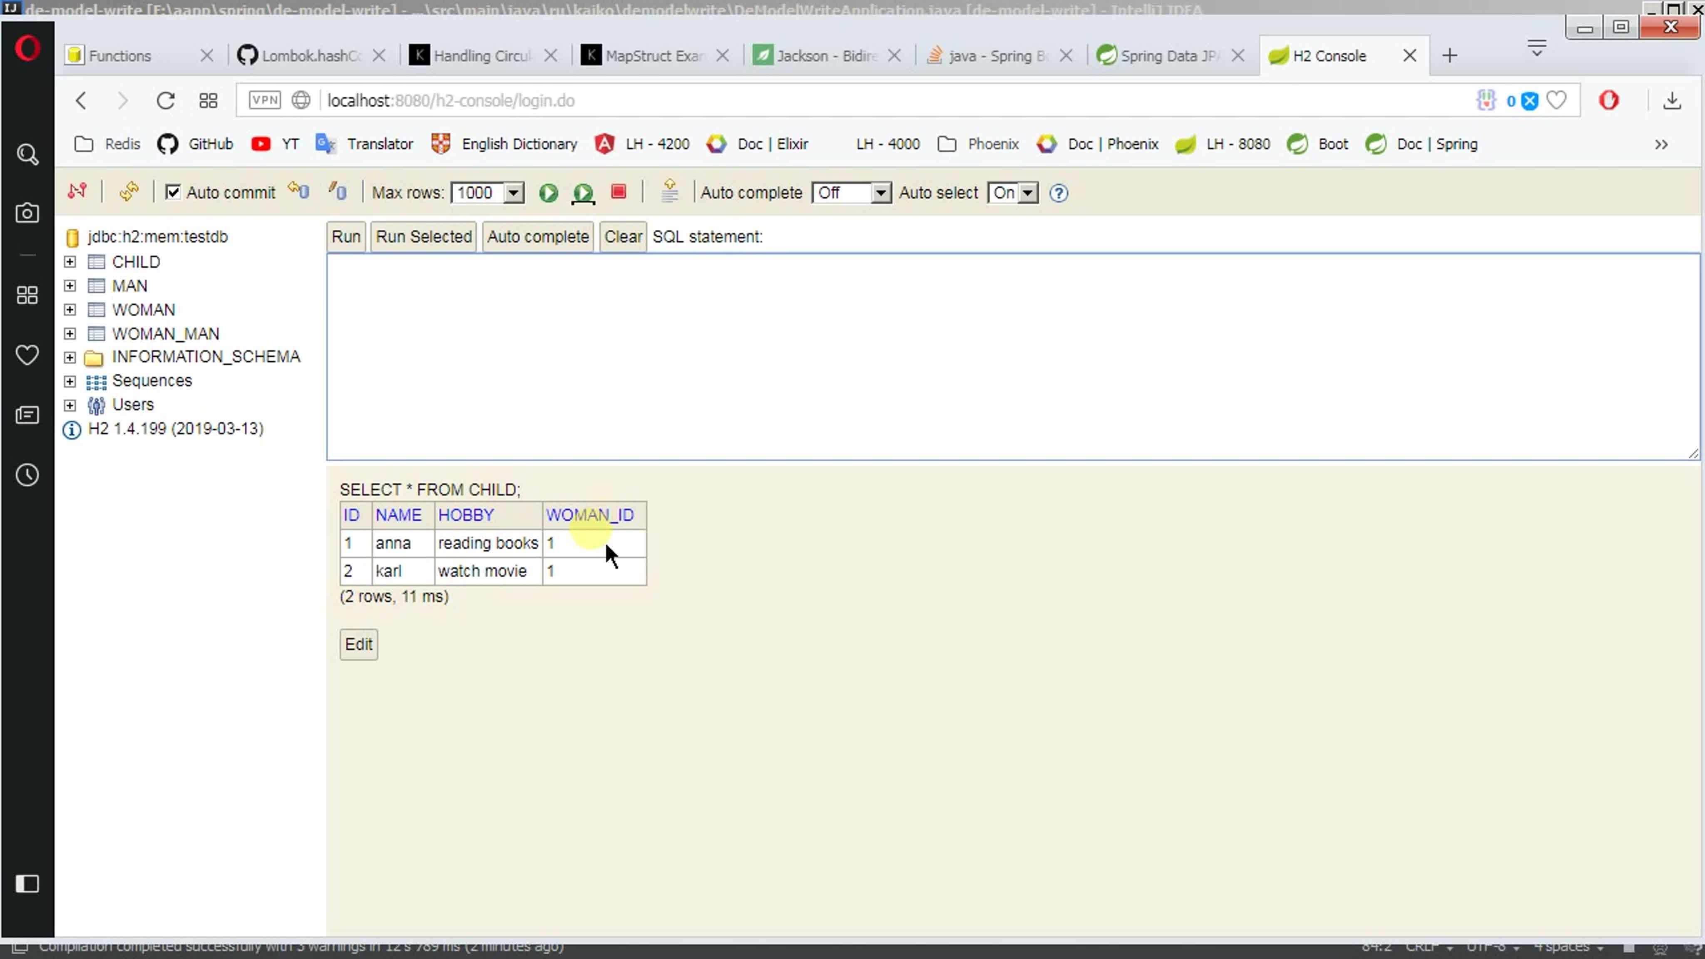
Task: Click the H2 Refresh icon
Action: coord(128,192)
